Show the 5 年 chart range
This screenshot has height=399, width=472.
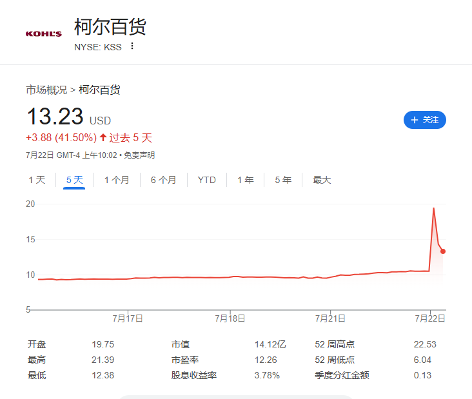(x=283, y=180)
